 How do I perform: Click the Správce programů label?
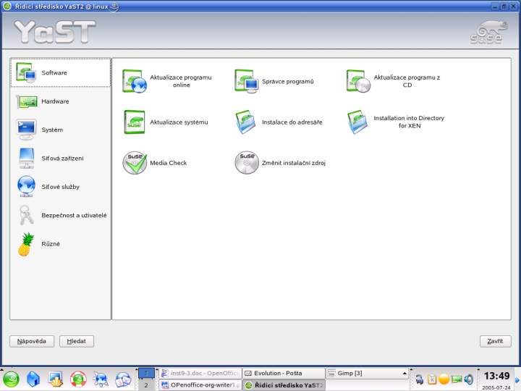[x=288, y=81]
